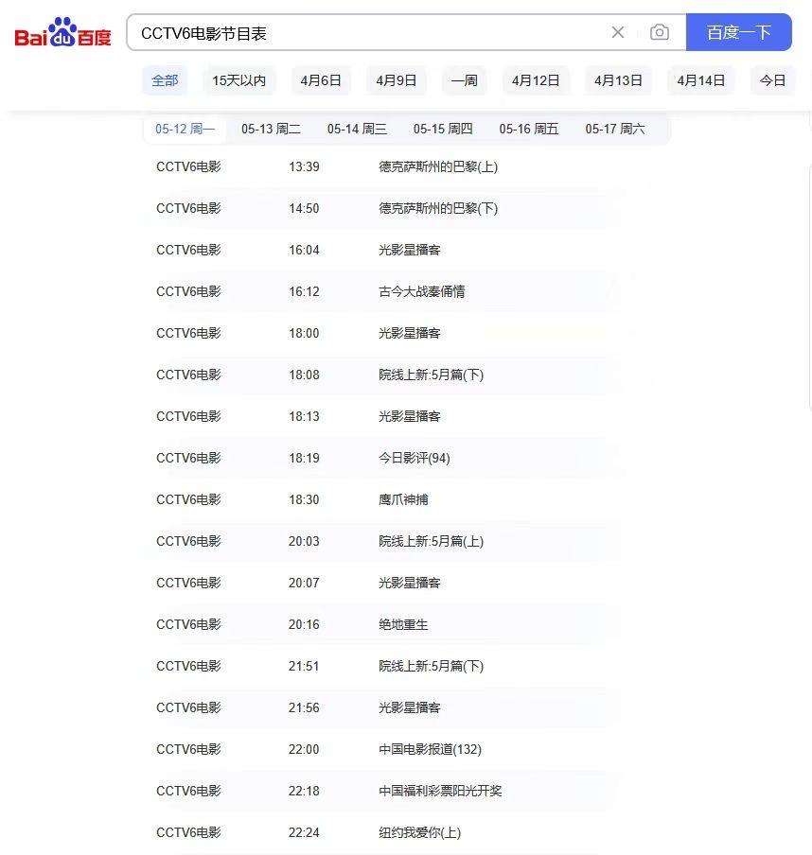Click the 16:12 time cell

coord(304,291)
